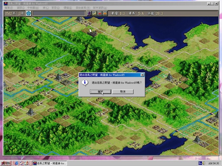This screenshot has width=222, height=166.
Task: Minimize the game window
Action: click(209, 4)
